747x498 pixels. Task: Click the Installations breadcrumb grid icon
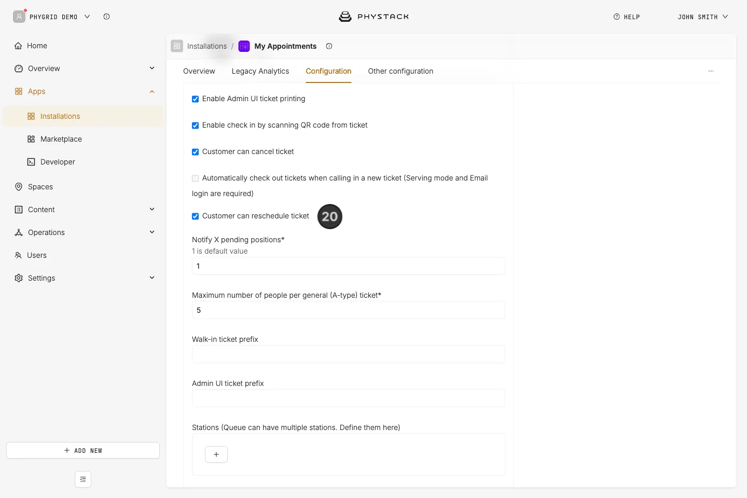point(177,46)
